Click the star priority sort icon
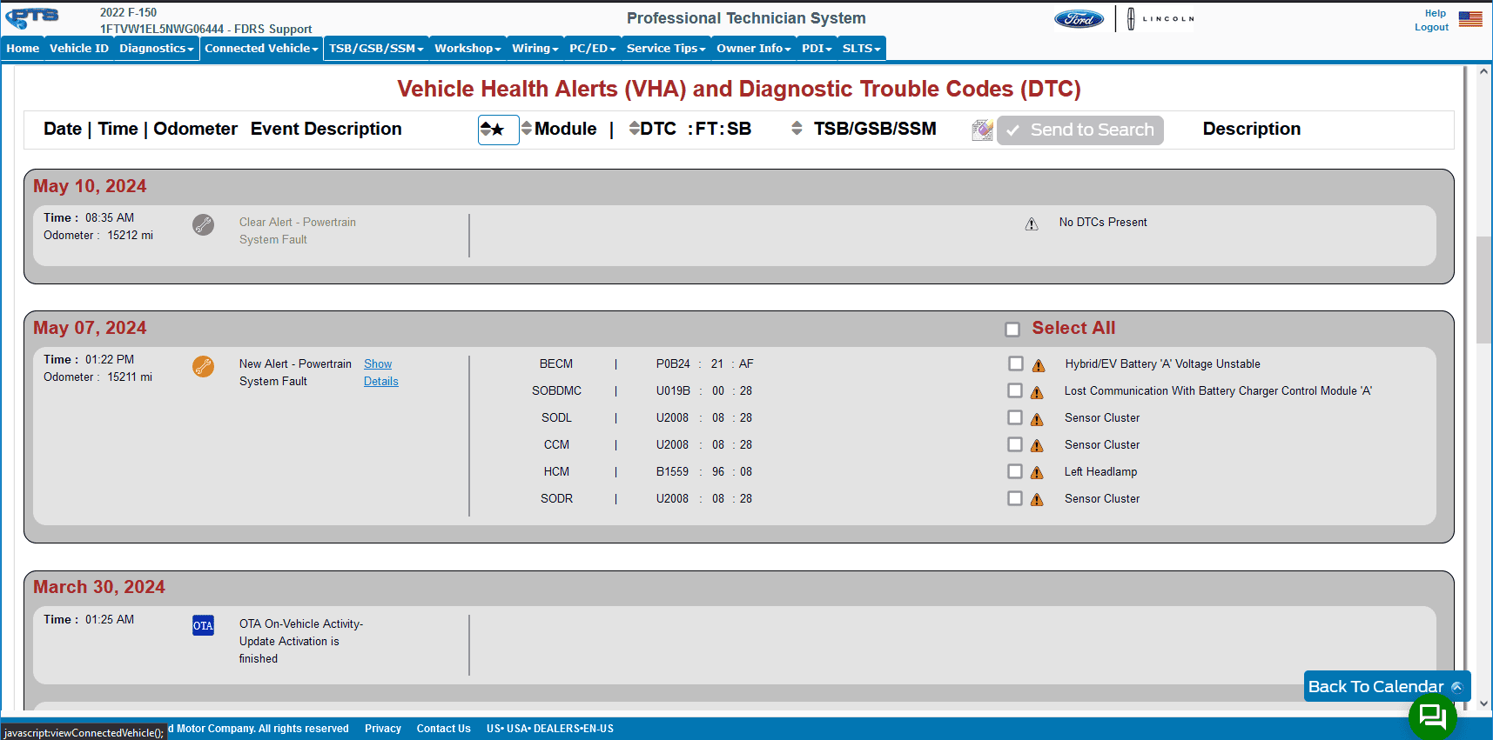The height and width of the screenshot is (740, 1493). coord(498,130)
